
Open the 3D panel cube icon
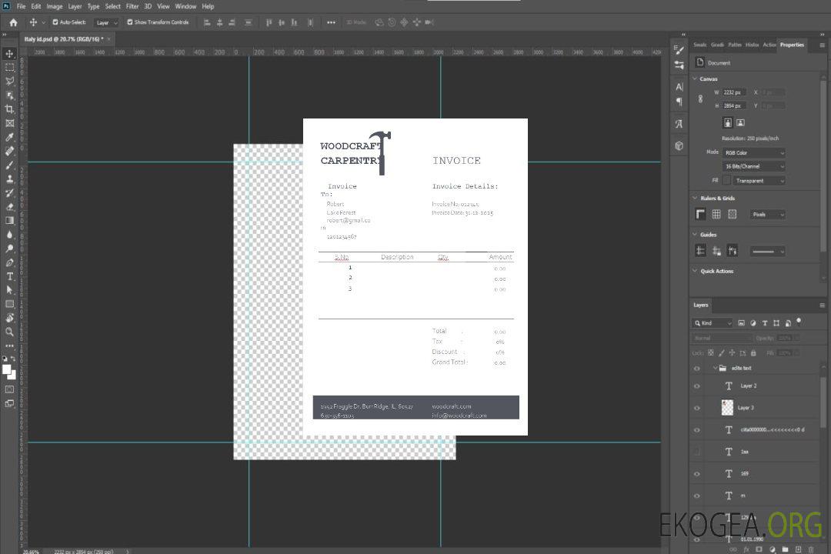click(679, 145)
